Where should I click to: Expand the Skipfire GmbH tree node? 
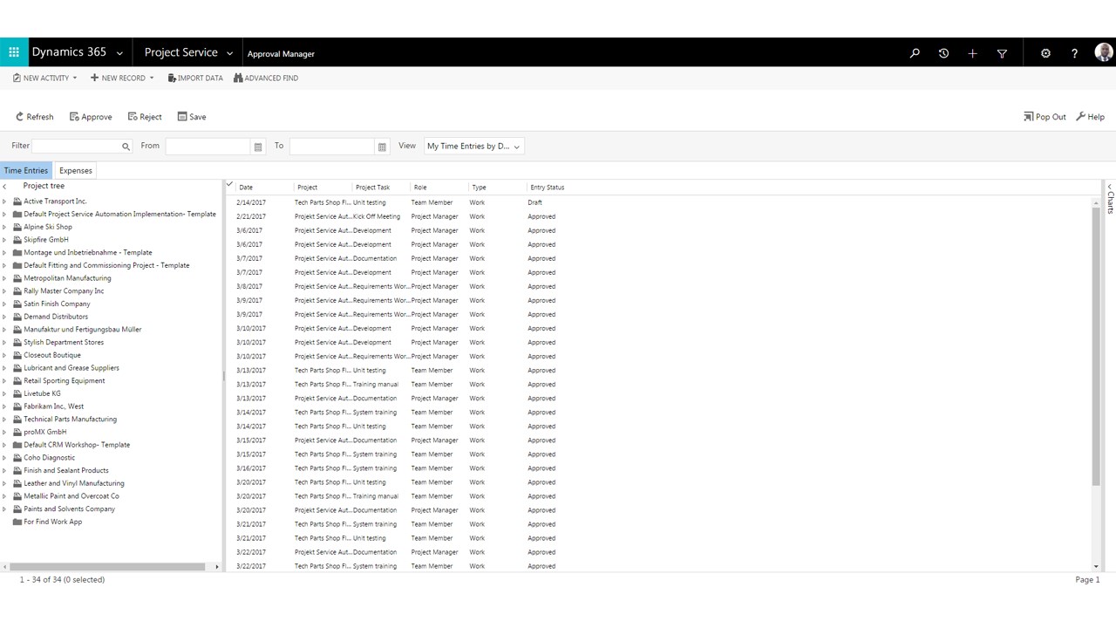pyautogui.click(x=4, y=240)
